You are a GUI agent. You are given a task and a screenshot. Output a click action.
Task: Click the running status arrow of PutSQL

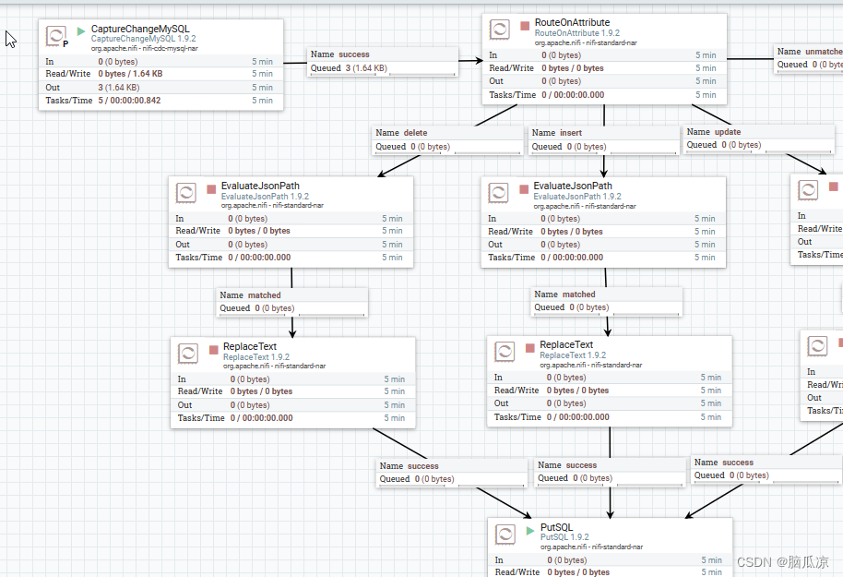(x=530, y=531)
